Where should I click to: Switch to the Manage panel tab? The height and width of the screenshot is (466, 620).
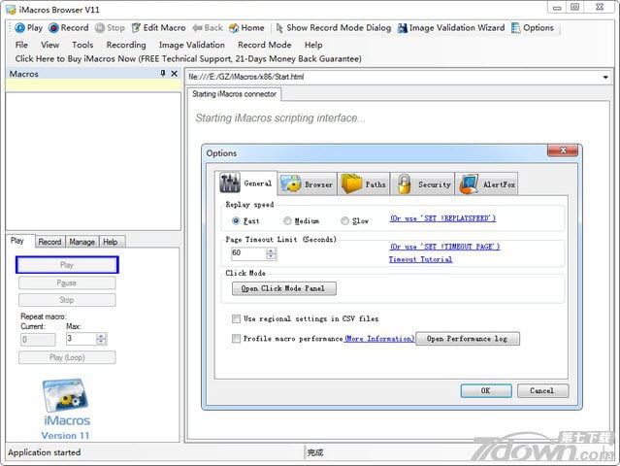(82, 242)
